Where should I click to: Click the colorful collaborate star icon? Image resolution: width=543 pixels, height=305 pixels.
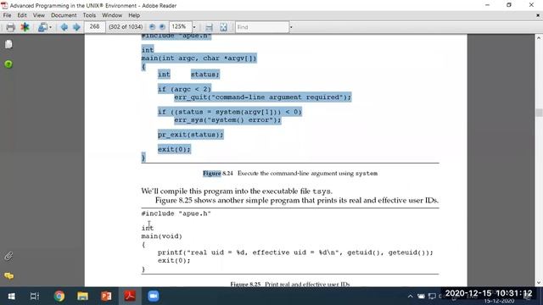(25, 27)
